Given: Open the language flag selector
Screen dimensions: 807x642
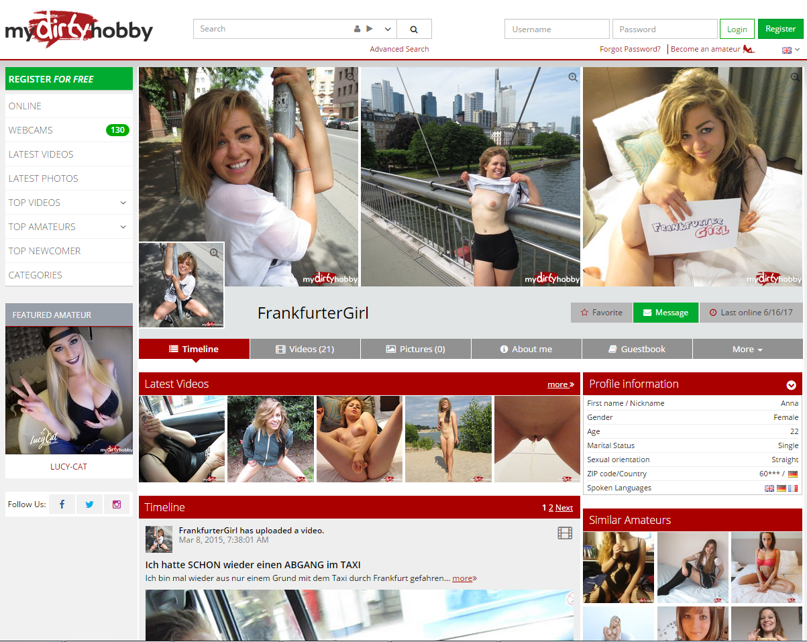Looking at the screenshot, I should point(790,50).
